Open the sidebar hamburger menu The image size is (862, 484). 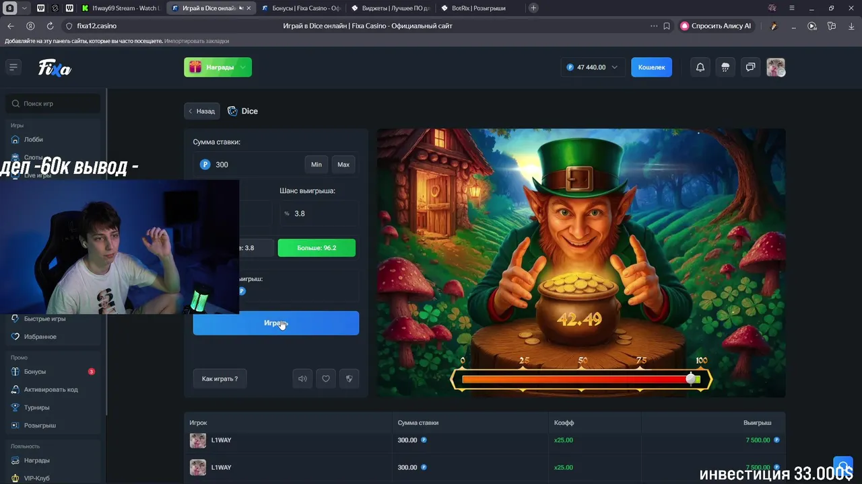13,67
